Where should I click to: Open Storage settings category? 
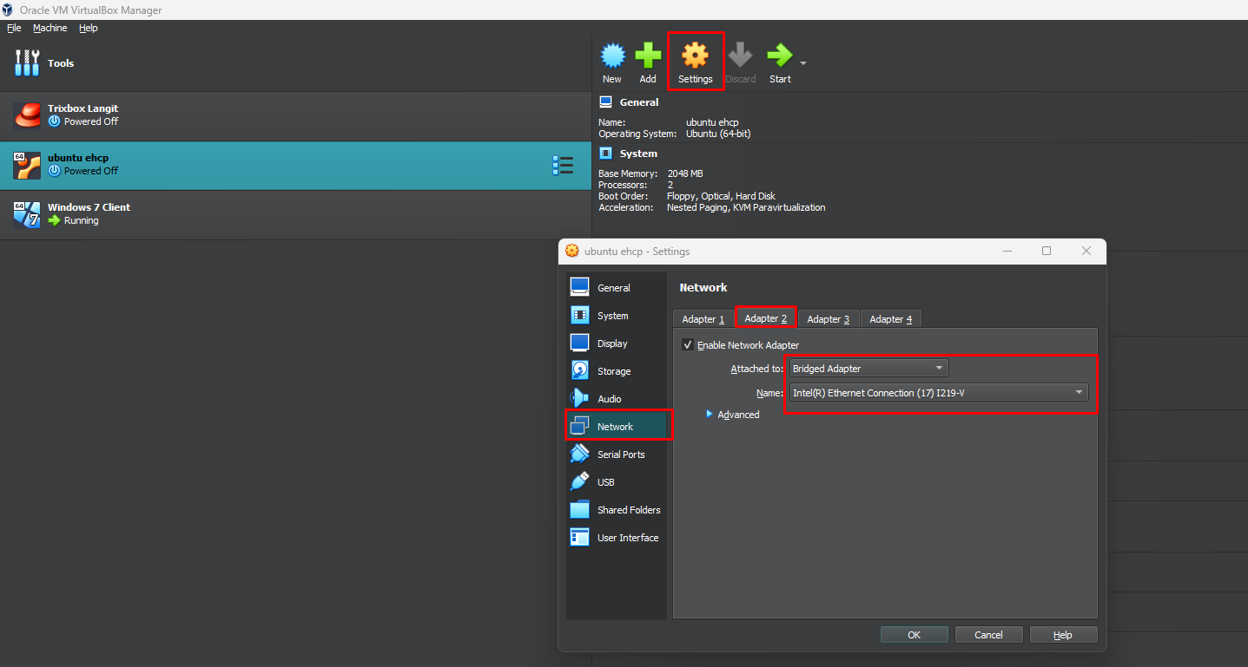[x=617, y=371]
